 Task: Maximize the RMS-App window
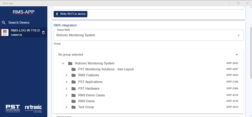tap(238, 3)
